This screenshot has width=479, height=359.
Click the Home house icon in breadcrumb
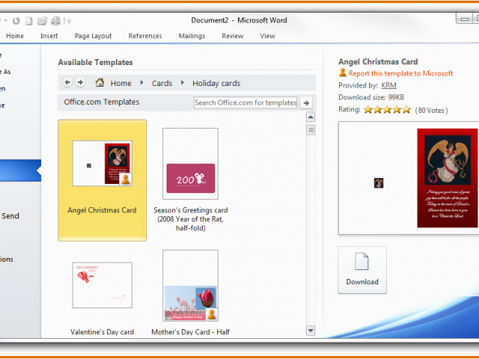100,82
